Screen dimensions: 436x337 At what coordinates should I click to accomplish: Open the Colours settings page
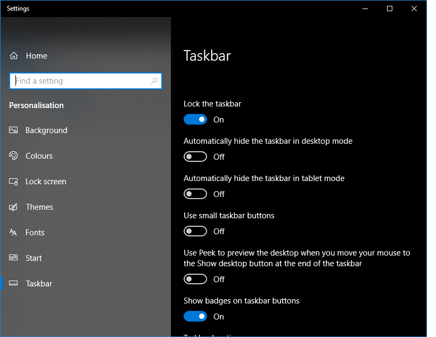point(39,156)
